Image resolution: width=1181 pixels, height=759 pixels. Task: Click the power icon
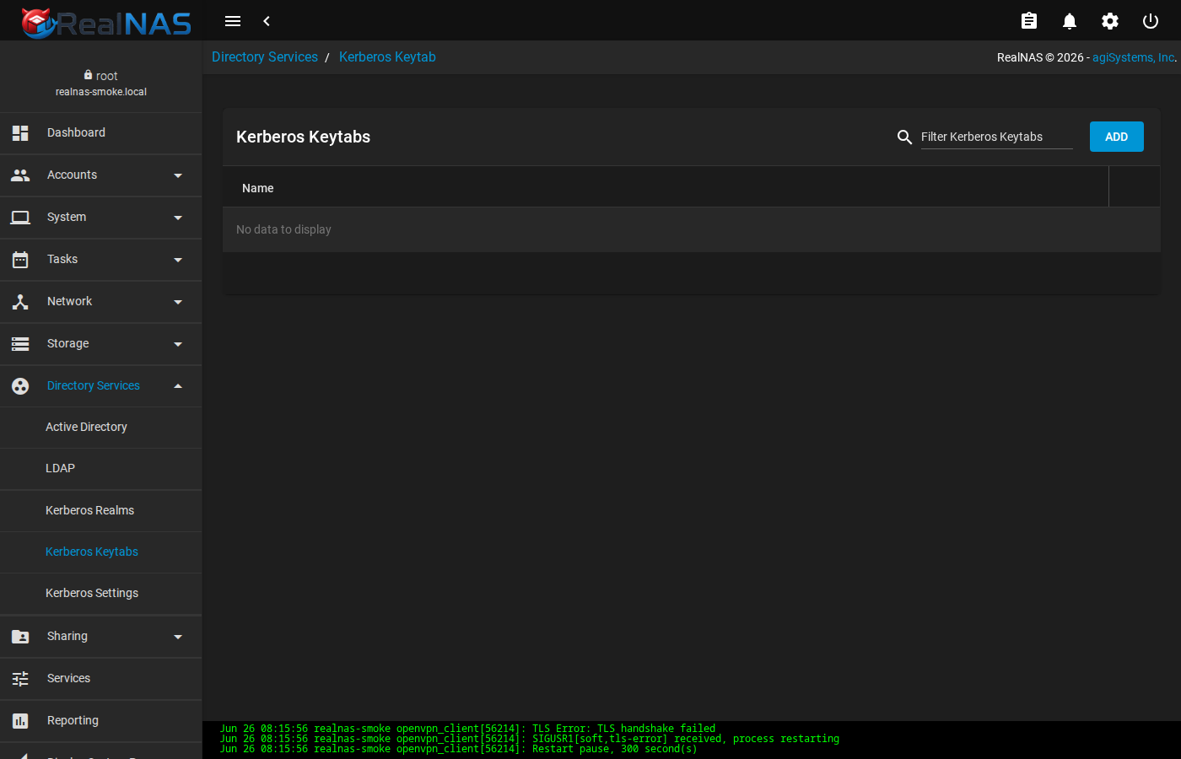pyautogui.click(x=1151, y=21)
